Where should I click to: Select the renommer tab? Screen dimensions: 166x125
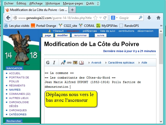pos(80,35)
